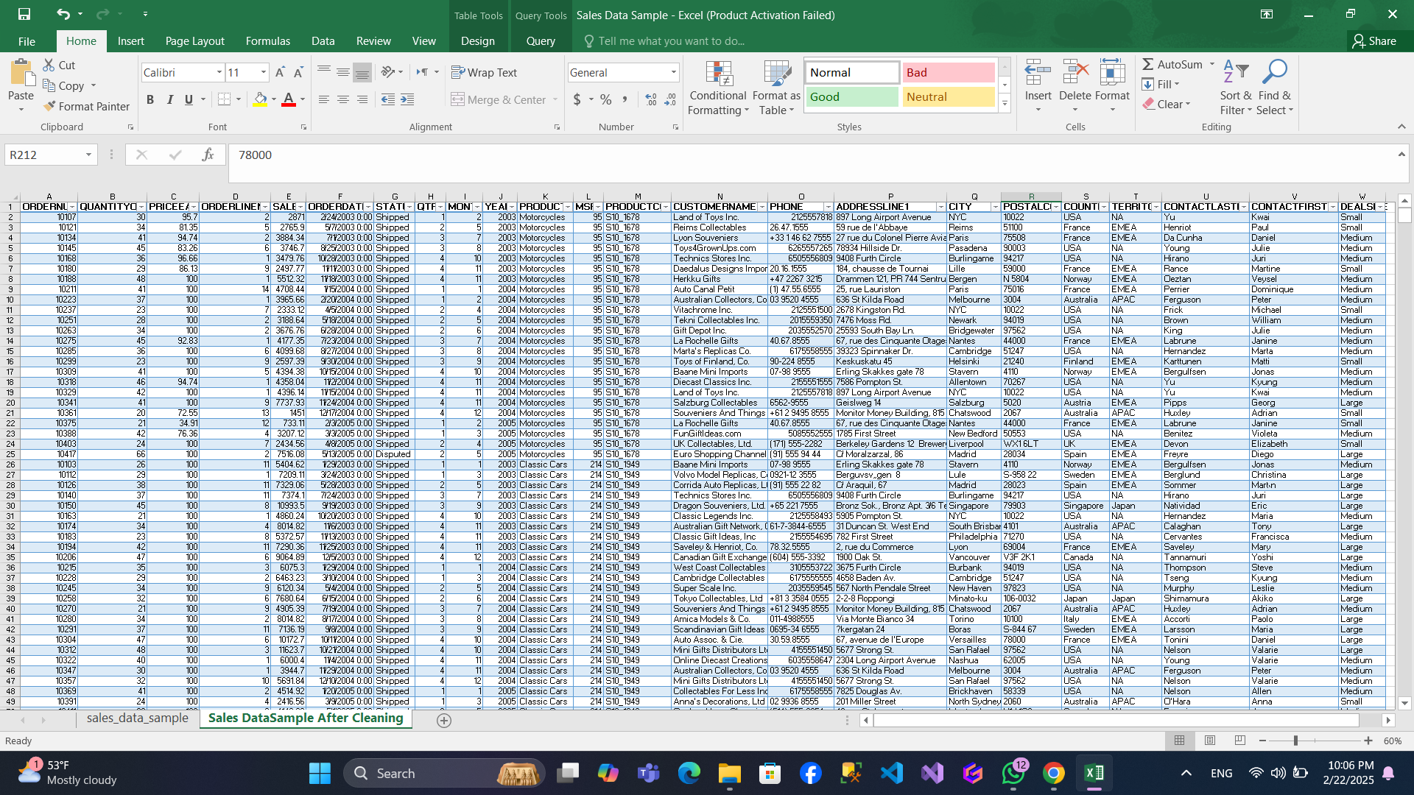Click Increase Indent icon
Viewport: 1414px width, 795px height.
(x=407, y=99)
